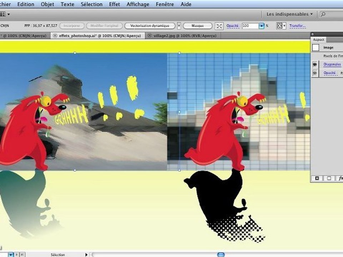Click the add new fill icon in Aspect panel
This screenshot has height=257, width=343.
pos(329,178)
